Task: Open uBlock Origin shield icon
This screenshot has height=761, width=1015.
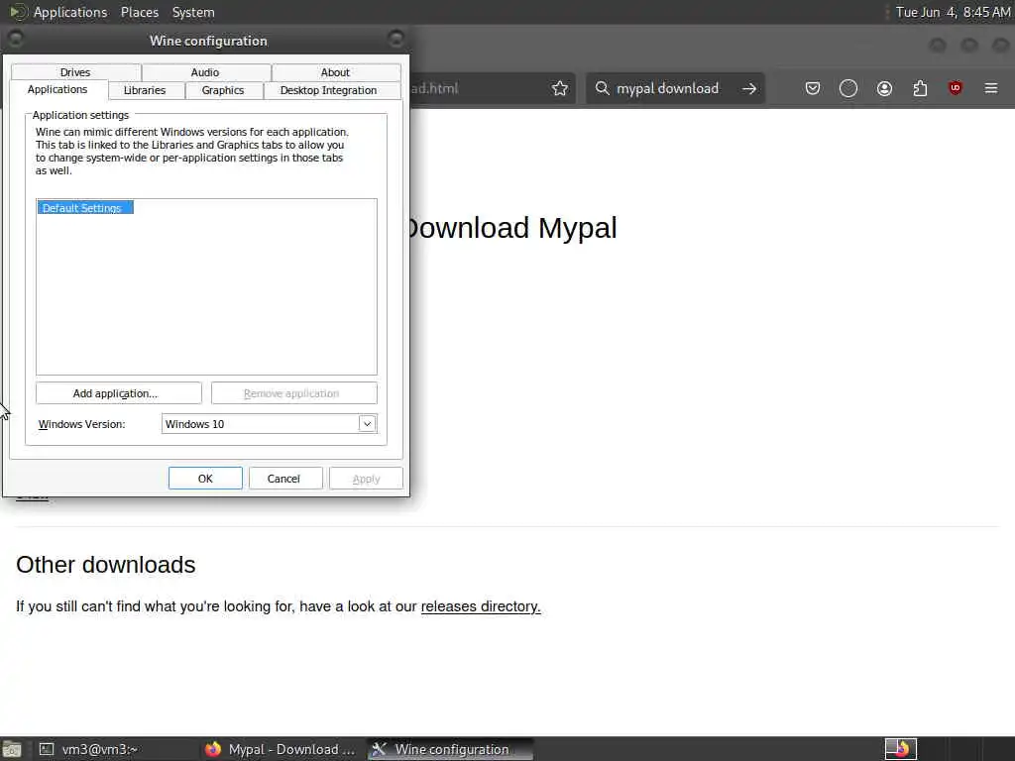Action: [x=955, y=88]
